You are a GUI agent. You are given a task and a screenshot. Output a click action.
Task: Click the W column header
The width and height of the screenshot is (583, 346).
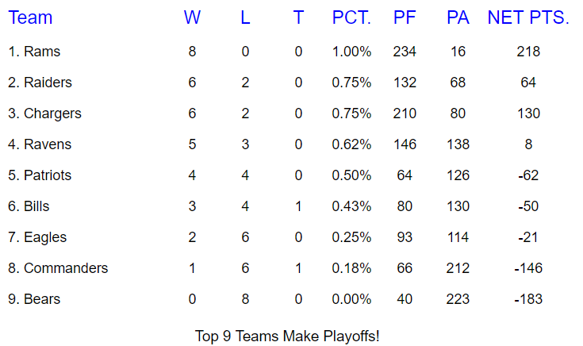[x=192, y=17]
